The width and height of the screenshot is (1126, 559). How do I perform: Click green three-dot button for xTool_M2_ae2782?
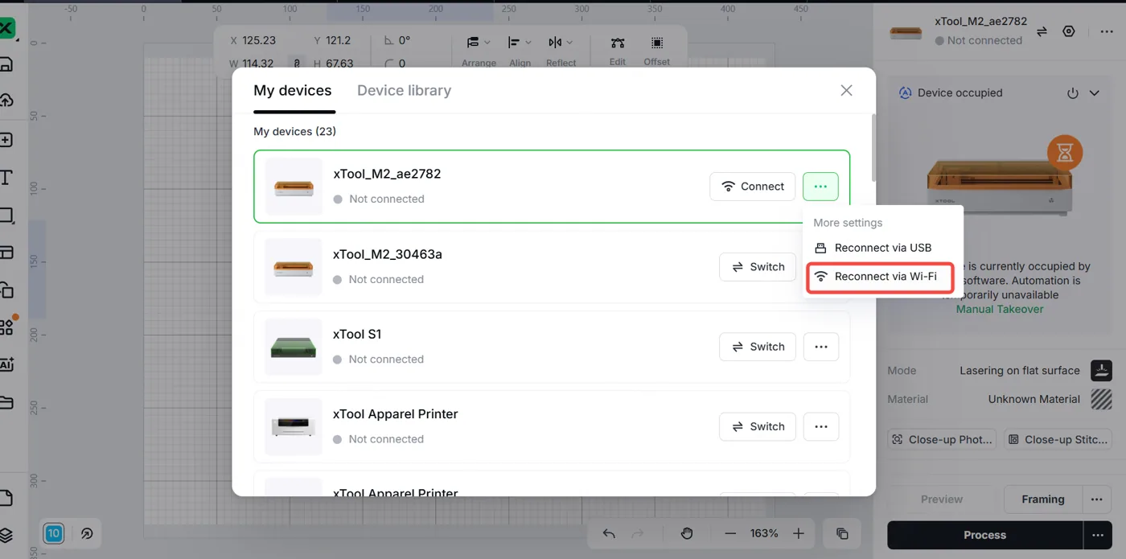pos(820,187)
